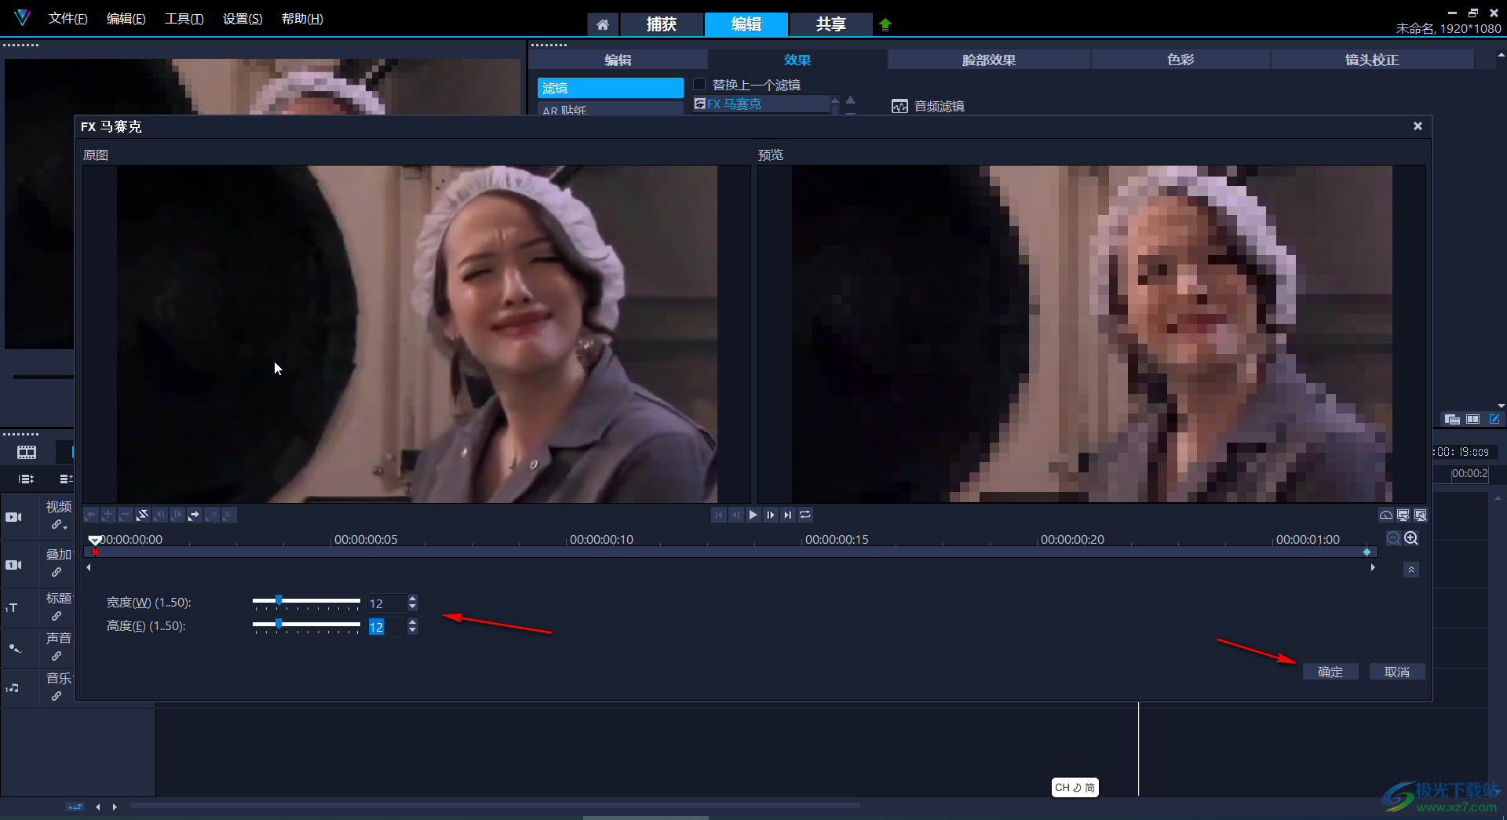Move filter up with the triangle arrow
Image resolution: width=1507 pixels, height=820 pixels.
tap(850, 100)
